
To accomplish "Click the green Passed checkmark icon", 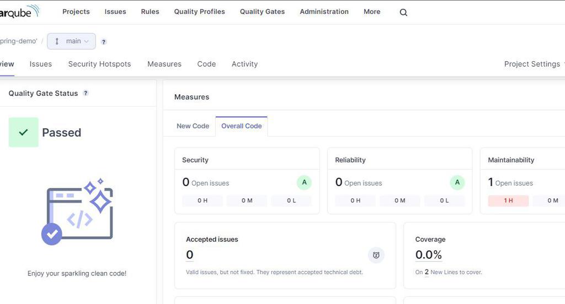I will click(x=24, y=132).
